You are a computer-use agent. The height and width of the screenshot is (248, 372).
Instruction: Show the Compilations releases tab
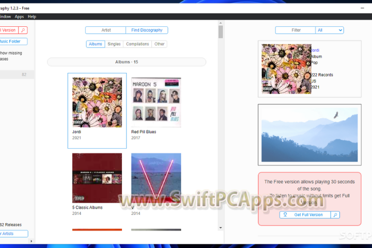[137, 44]
